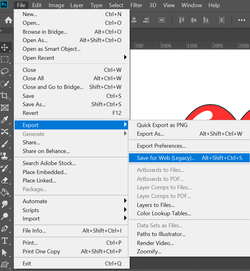Viewport: 250px width, 271px height.
Task: Open Export Preferences...
Action: [x=189, y=146]
